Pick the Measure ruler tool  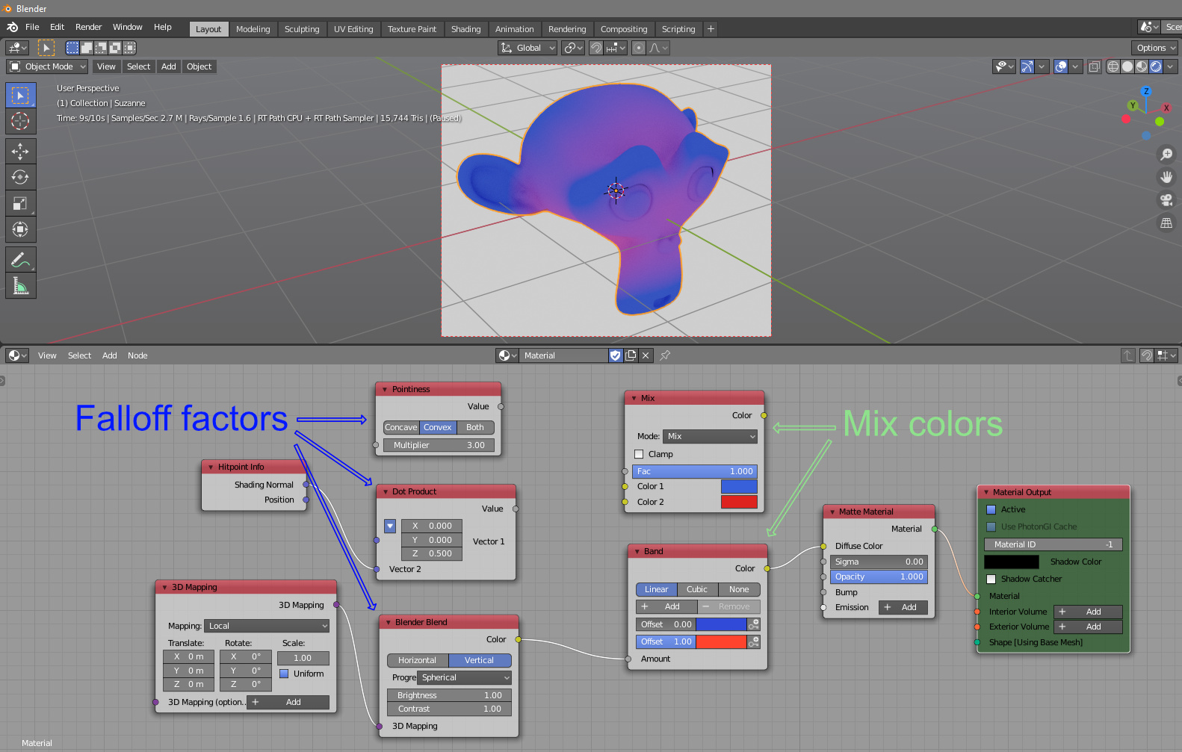20,285
